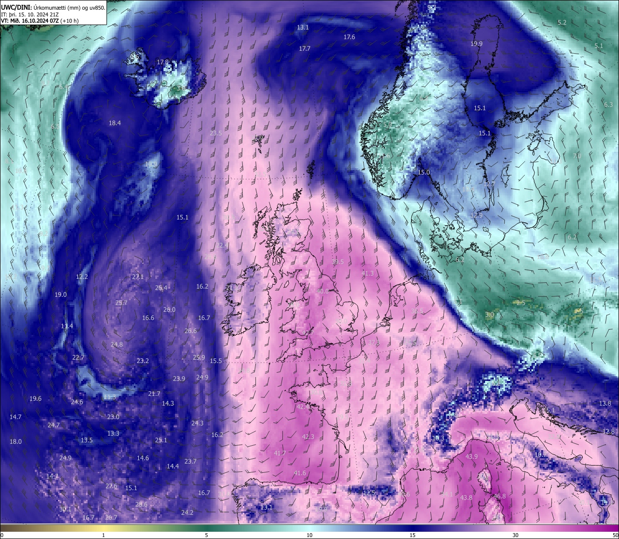Click the 13.8 map value
The width and height of the screenshot is (619, 539).
(605, 403)
